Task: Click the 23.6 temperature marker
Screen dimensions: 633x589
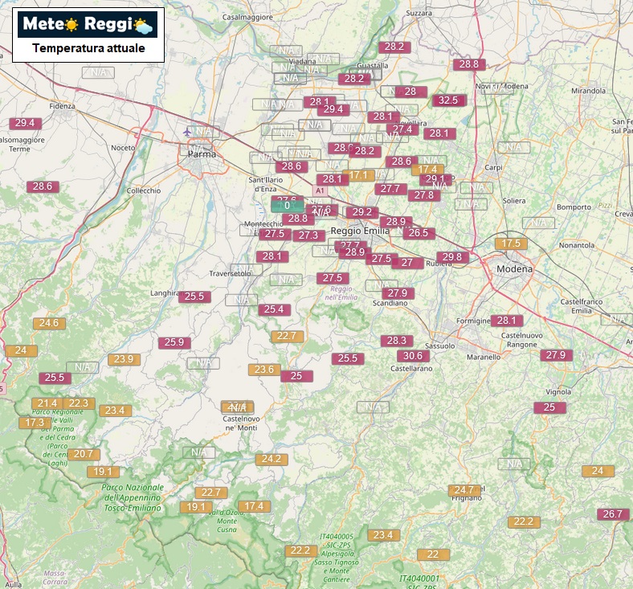Action: [264, 370]
